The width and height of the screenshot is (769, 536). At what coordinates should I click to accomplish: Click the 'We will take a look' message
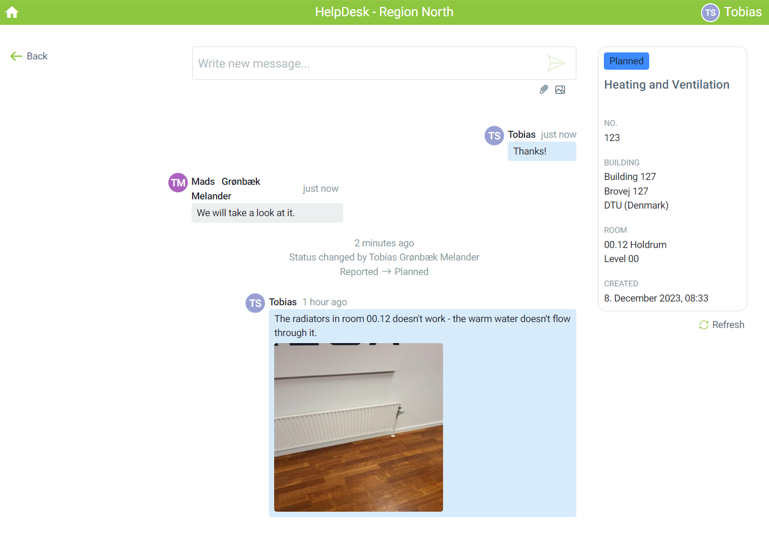click(267, 213)
